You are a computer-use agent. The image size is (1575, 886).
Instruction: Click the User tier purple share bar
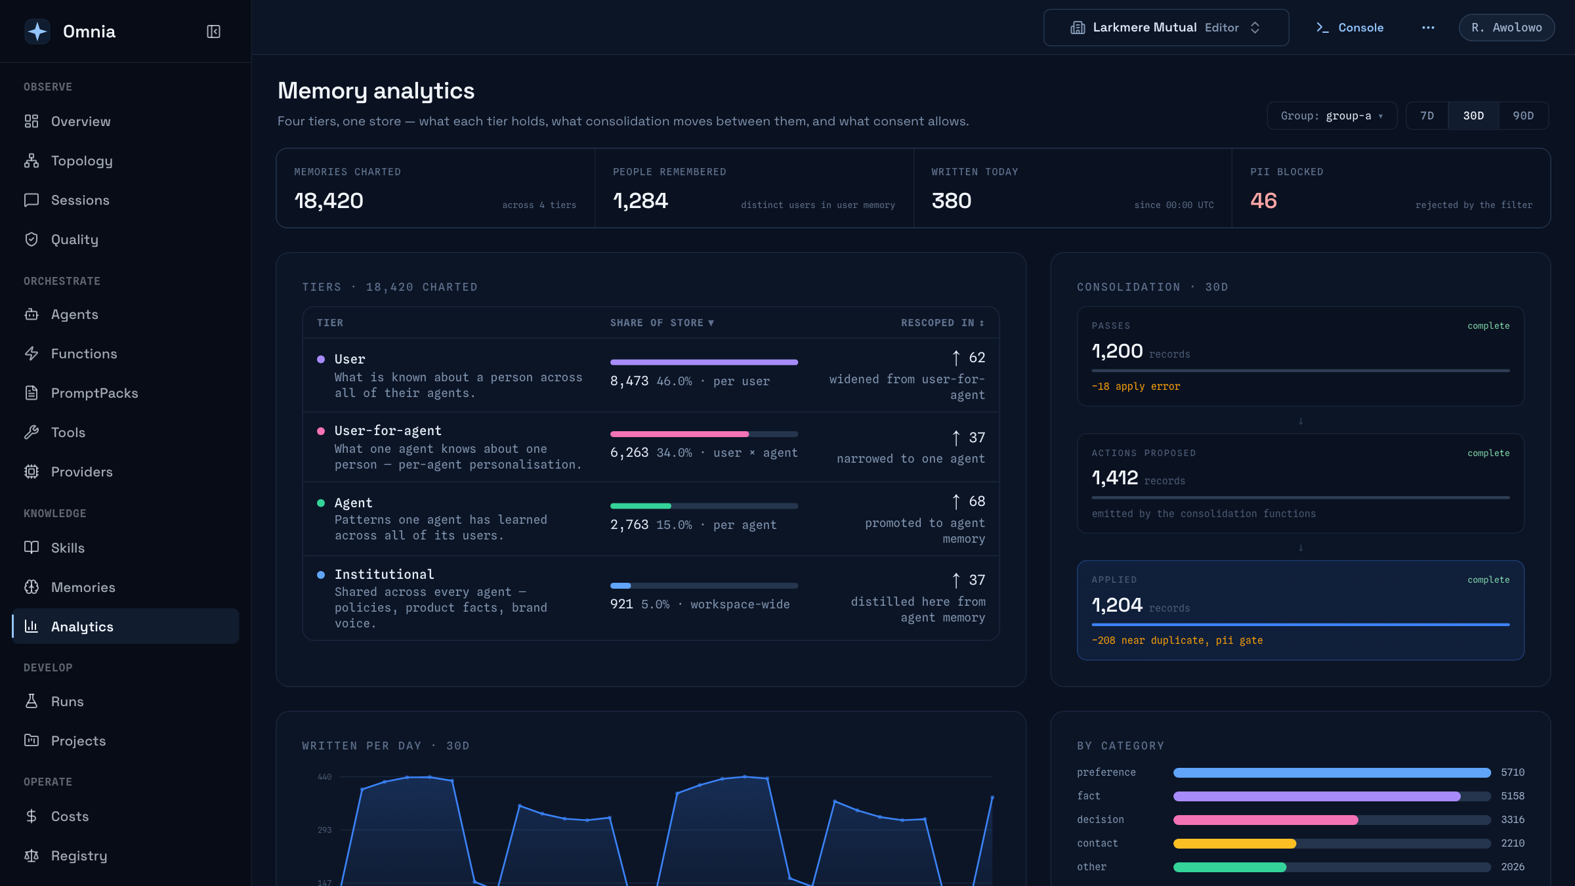pos(703,362)
